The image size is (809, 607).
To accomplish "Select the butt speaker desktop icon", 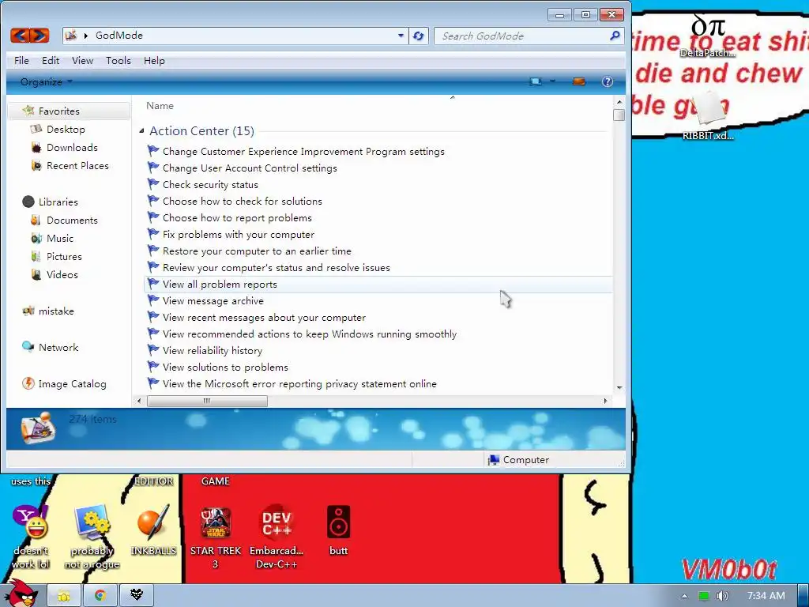I will coord(338,530).
